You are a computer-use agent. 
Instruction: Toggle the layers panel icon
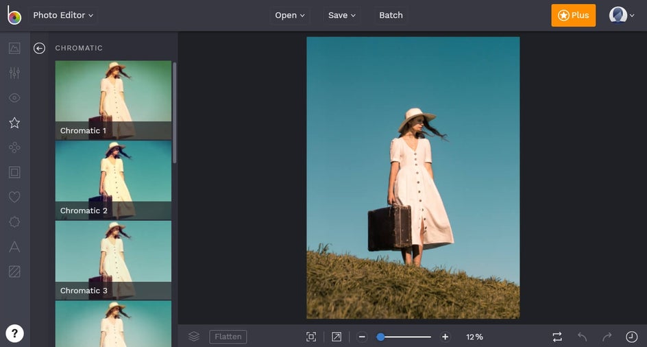coord(194,336)
